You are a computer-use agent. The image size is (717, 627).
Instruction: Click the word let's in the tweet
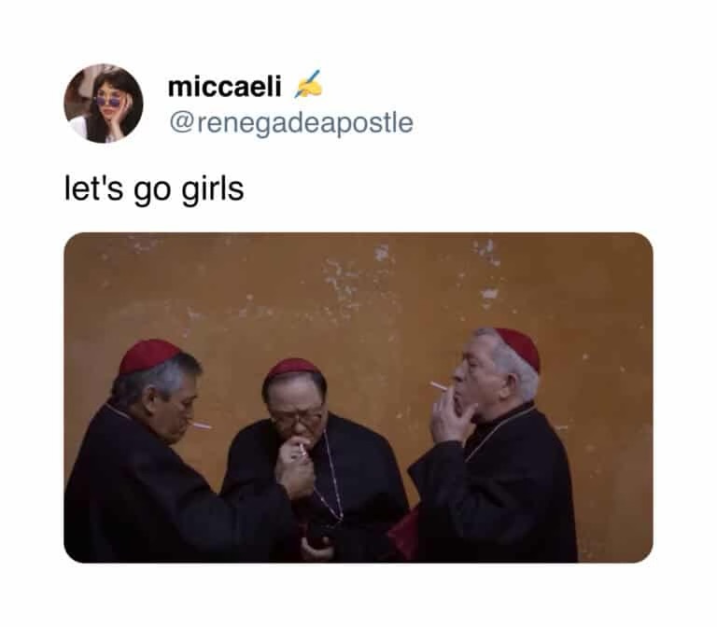(93, 188)
